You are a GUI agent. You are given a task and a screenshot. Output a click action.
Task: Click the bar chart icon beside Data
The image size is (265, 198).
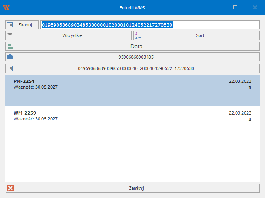coord(10,47)
